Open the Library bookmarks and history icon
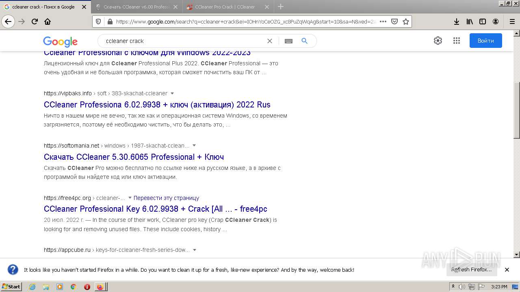This screenshot has height=292, width=520. point(470,21)
